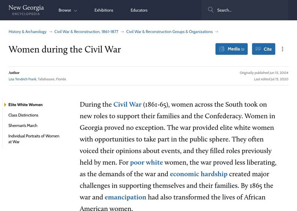Follow the Civil War article link
The image size is (297, 211).
(x=127, y=105)
